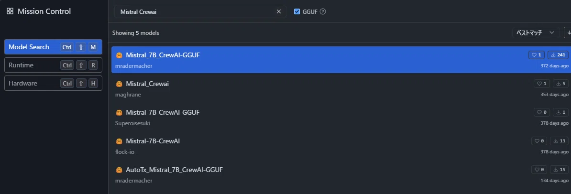Click likes heart badge on Mistral_7B_CrewAI-GGUF
The height and width of the screenshot is (194, 571).
click(x=537, y=55)
